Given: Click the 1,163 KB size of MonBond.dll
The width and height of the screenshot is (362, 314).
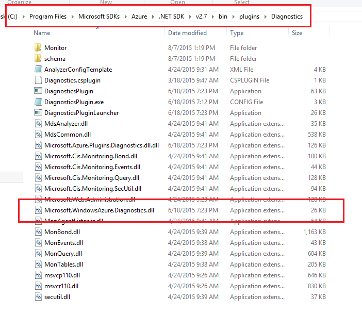Looking at the screenshot, I should 315,232.
